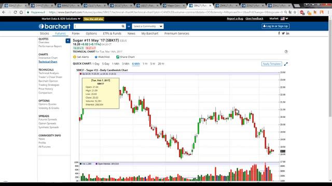The image size is (332, 186).
Task: Go to the browser home page icon
Action: click(x=21, y=12)
